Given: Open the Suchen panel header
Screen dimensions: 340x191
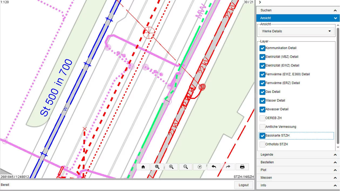Looking at the screenshot, I should click(x=298, y=10).
